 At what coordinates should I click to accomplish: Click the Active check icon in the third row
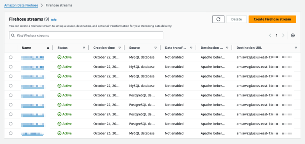pyautogui.click(x=59, y=76)
